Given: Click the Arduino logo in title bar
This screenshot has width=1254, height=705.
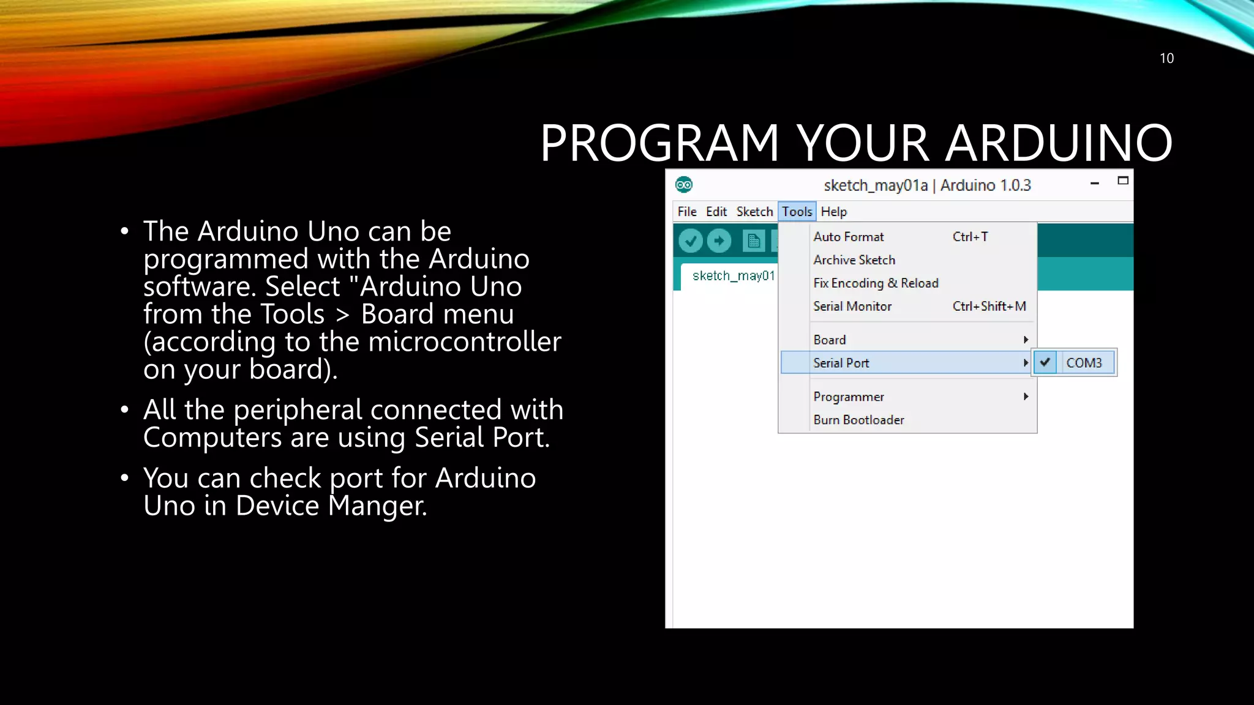Looking at the screenshot, I should [684, 185].
